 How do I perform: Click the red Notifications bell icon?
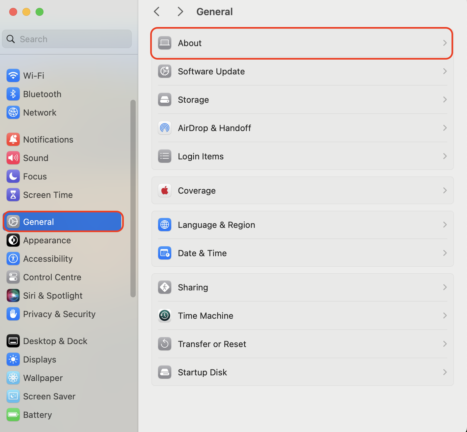tap(13, 140)
